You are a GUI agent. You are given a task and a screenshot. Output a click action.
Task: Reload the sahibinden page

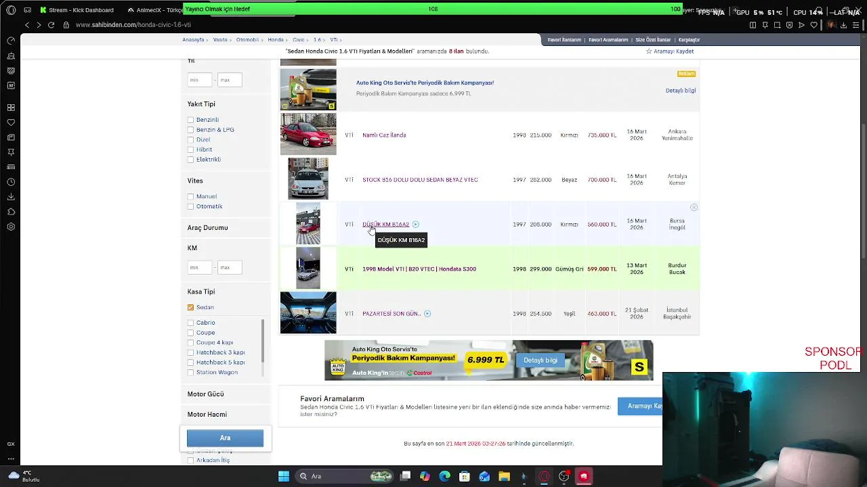click(x=51, y=25)
